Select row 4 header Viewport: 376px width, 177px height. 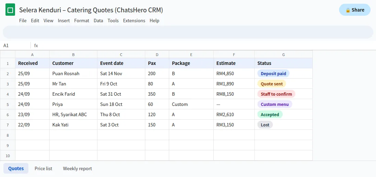coord(8,94)
